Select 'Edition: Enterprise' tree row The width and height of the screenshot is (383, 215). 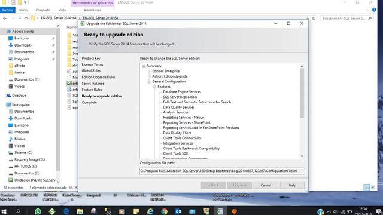(x=166, y=71)
